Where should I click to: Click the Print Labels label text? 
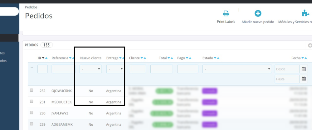(x=226, y=22)
